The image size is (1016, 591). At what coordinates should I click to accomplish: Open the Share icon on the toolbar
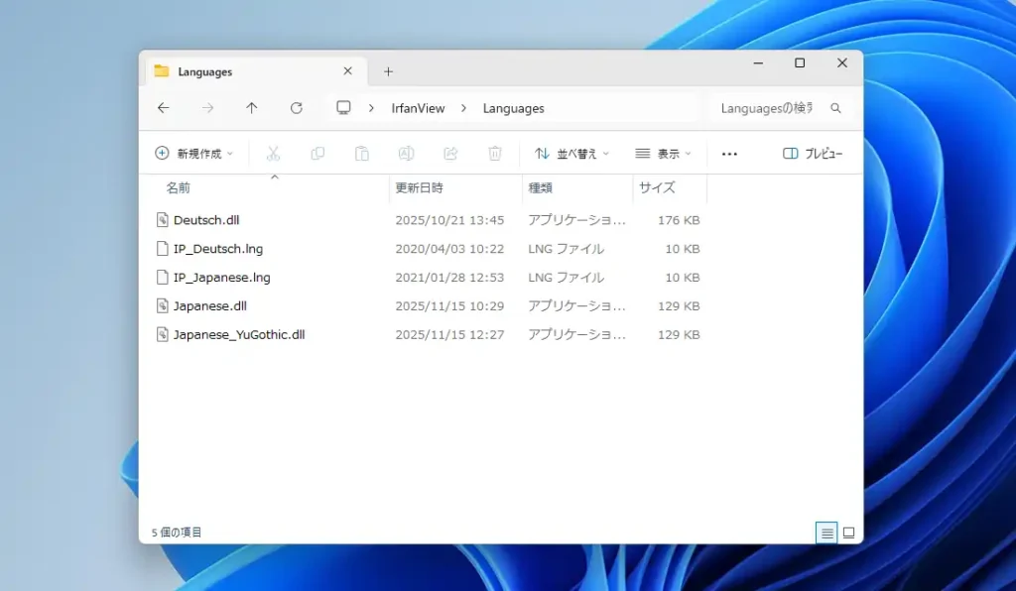pos(449,153)
